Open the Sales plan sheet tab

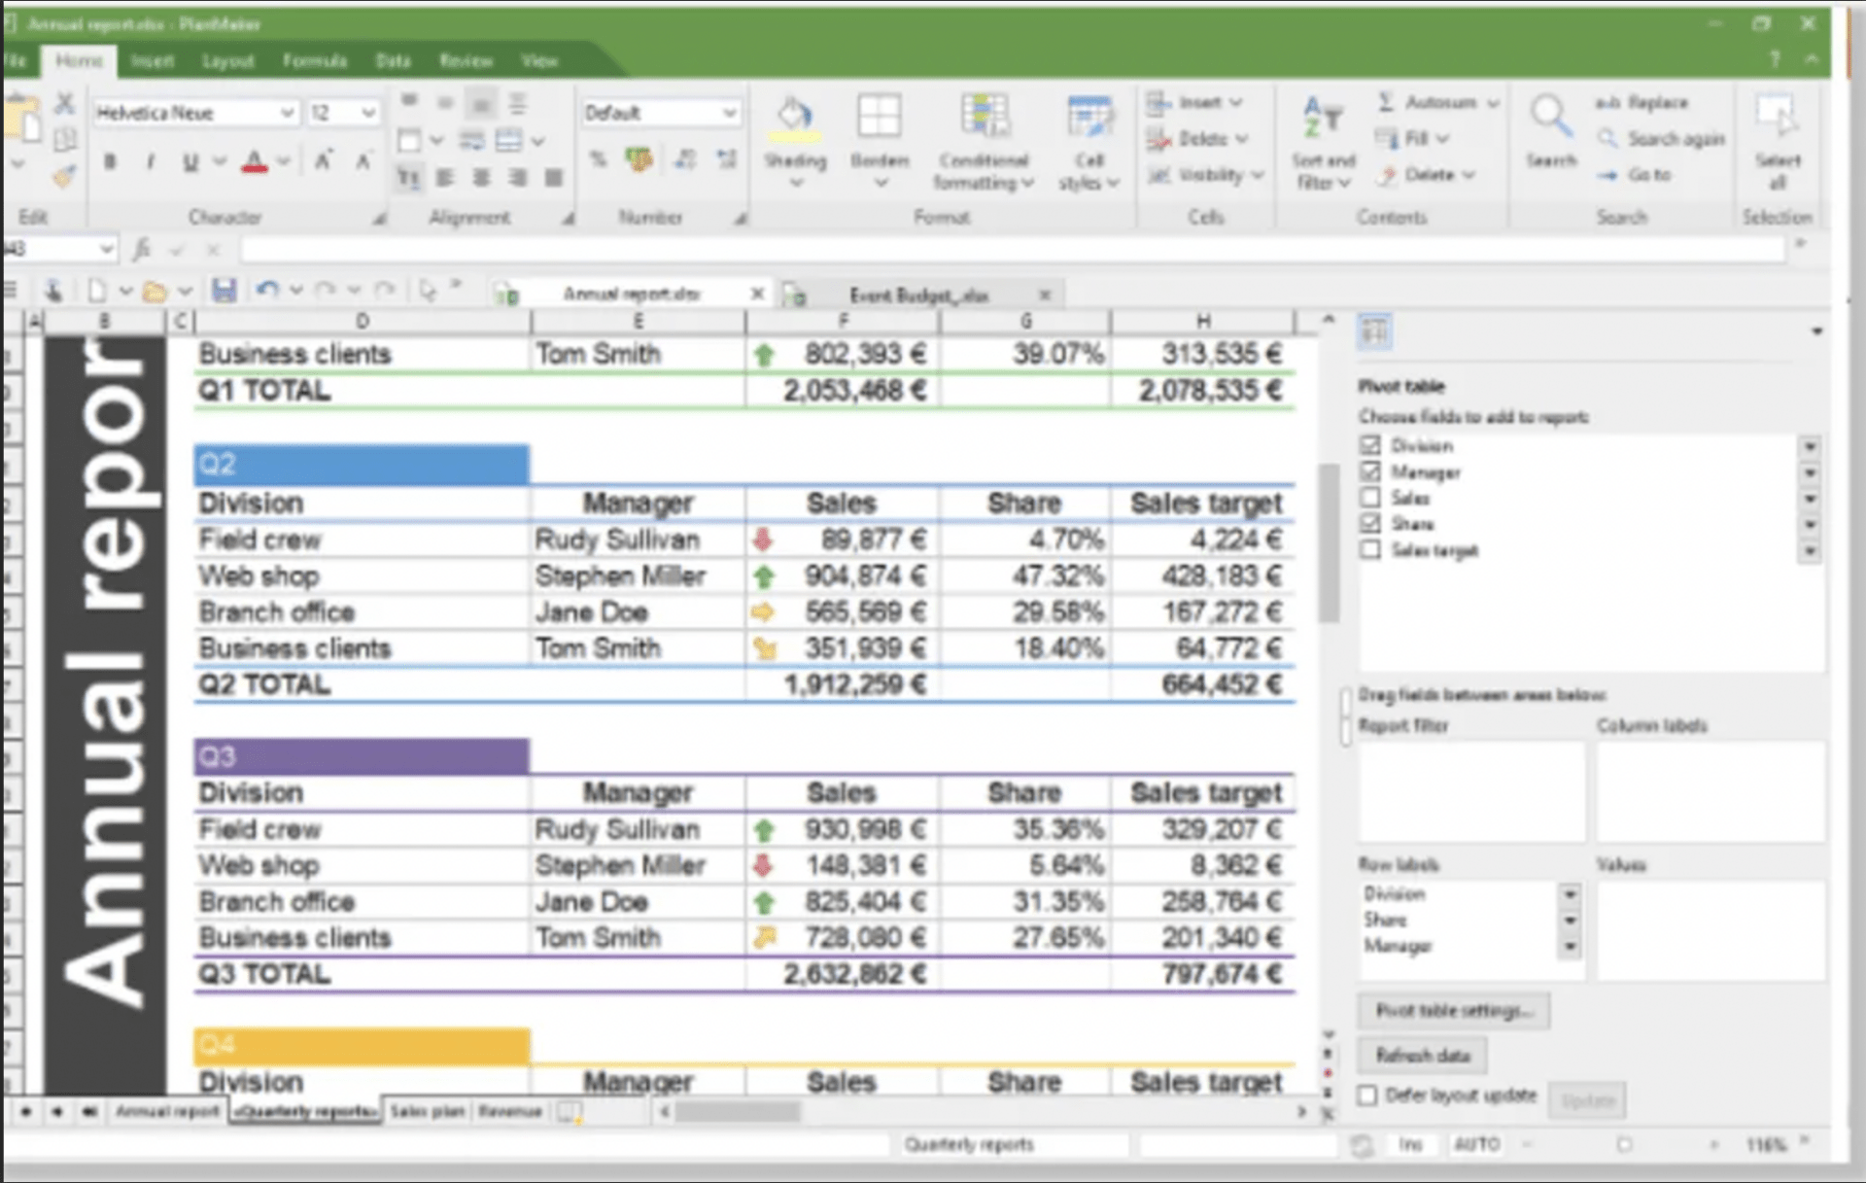pyautogui.click(x=426, y=1111)
